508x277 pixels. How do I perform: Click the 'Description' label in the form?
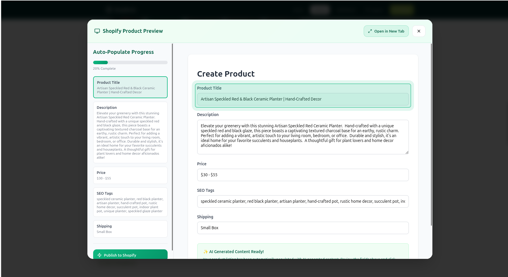pos(208,115)
